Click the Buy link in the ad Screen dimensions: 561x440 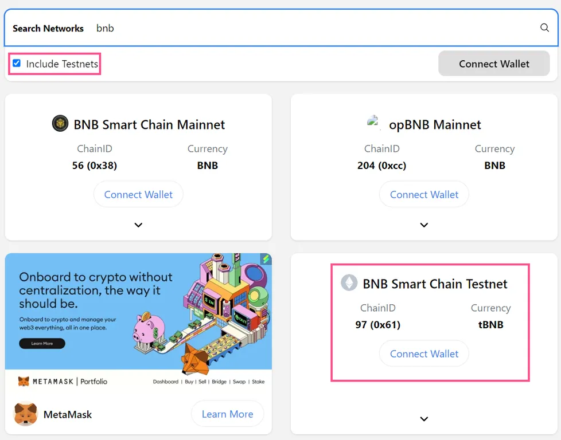tap(189, 382)
